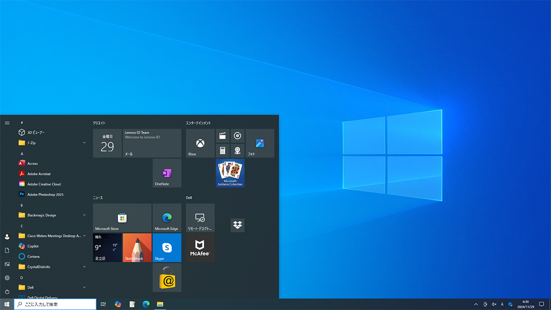Open the clock showing 4:30
Viewport: 551px width, 310px height.
click(525, 304)
